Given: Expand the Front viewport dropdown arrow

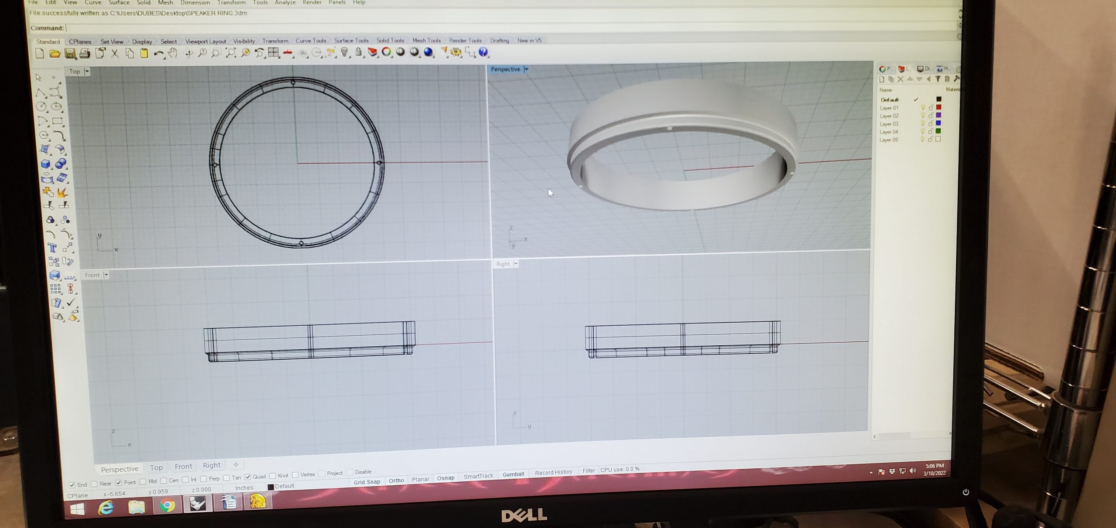Looking at the screenshot, I should [x=106, y=275].
